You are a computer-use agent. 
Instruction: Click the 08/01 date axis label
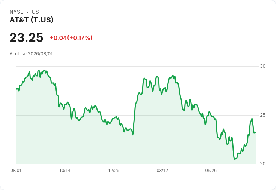click(x=16, y=170)
